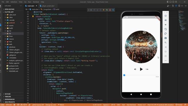Open the Selection menu
Screen dimensions: 188x106
14,2
